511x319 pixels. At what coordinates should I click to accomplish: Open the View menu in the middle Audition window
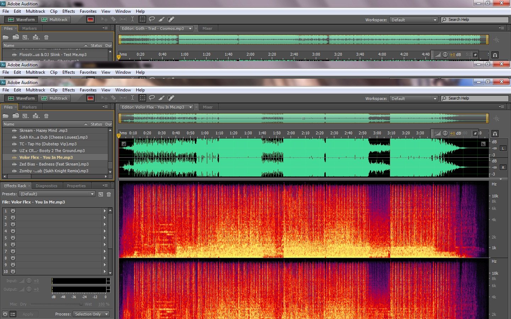click(x=106, y=72)
